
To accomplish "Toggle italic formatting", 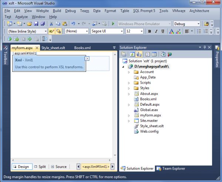I will (156, 31).
